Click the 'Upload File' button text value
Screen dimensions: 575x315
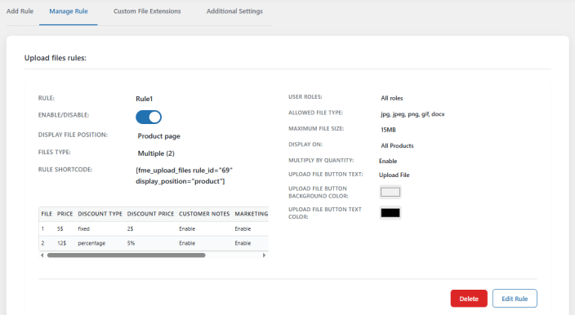coord(394,175)
